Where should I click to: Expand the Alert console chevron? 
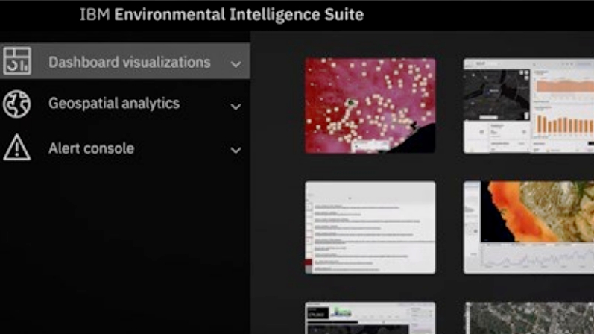(236, 150)
